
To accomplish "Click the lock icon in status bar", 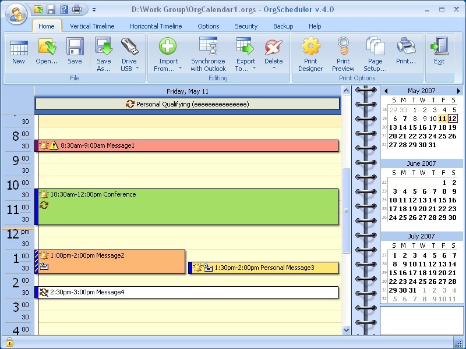I will click(x=9, y=342).
